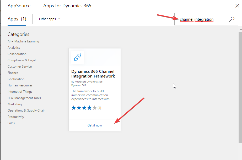242x160 pixels.
Task: Click the magnifier search icon
Action: point(232,19)
